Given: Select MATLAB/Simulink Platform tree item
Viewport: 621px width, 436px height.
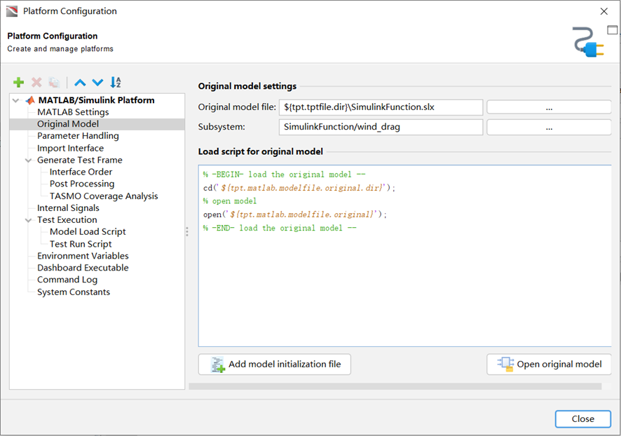Looking at the screenshot, I should pyautogui.click(x=96, y=100).
